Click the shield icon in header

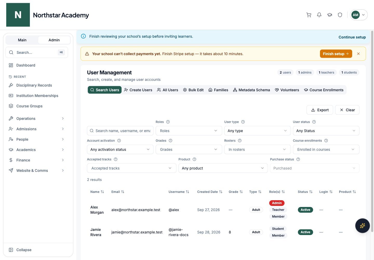tap(340, 15)
